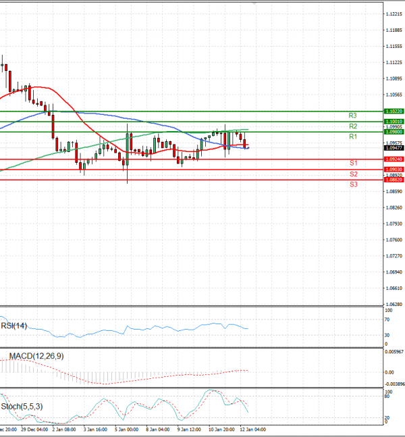Click the 1.11225 price axis value
The height and width of the screenshot is (437, 405).
394,62
